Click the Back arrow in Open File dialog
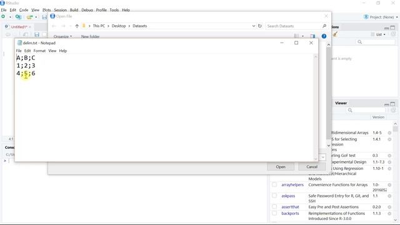Screen dimensions: 400x225 (x=54, y=26)
